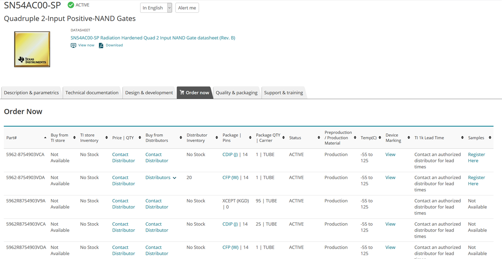The width and height of the screenshot is (502, 259).
Task: Click part number 5962-8754903VCA
Action: coord(25,155)
